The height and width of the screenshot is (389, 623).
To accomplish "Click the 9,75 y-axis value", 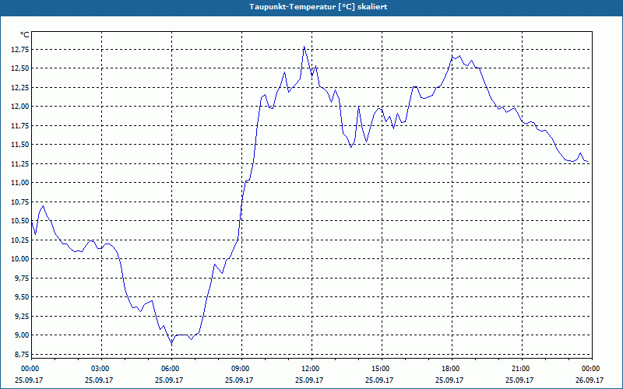I will click(23, 278).
